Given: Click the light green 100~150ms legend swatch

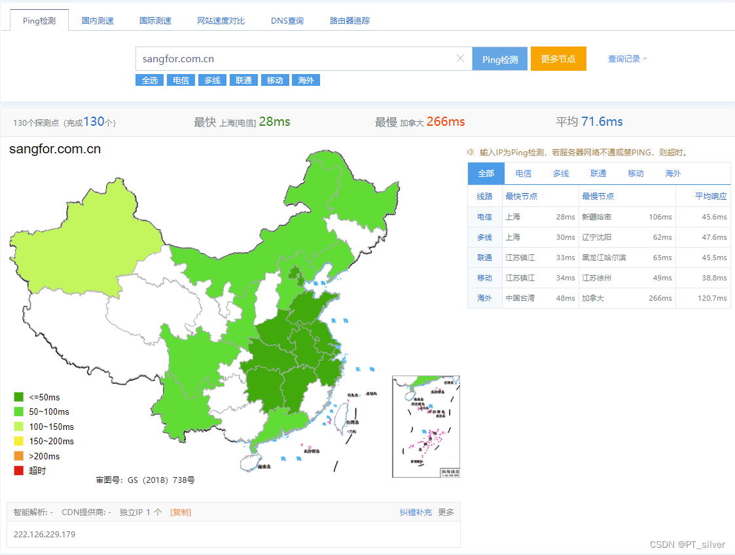Looking at the screenshot, I should click(19, 427).
